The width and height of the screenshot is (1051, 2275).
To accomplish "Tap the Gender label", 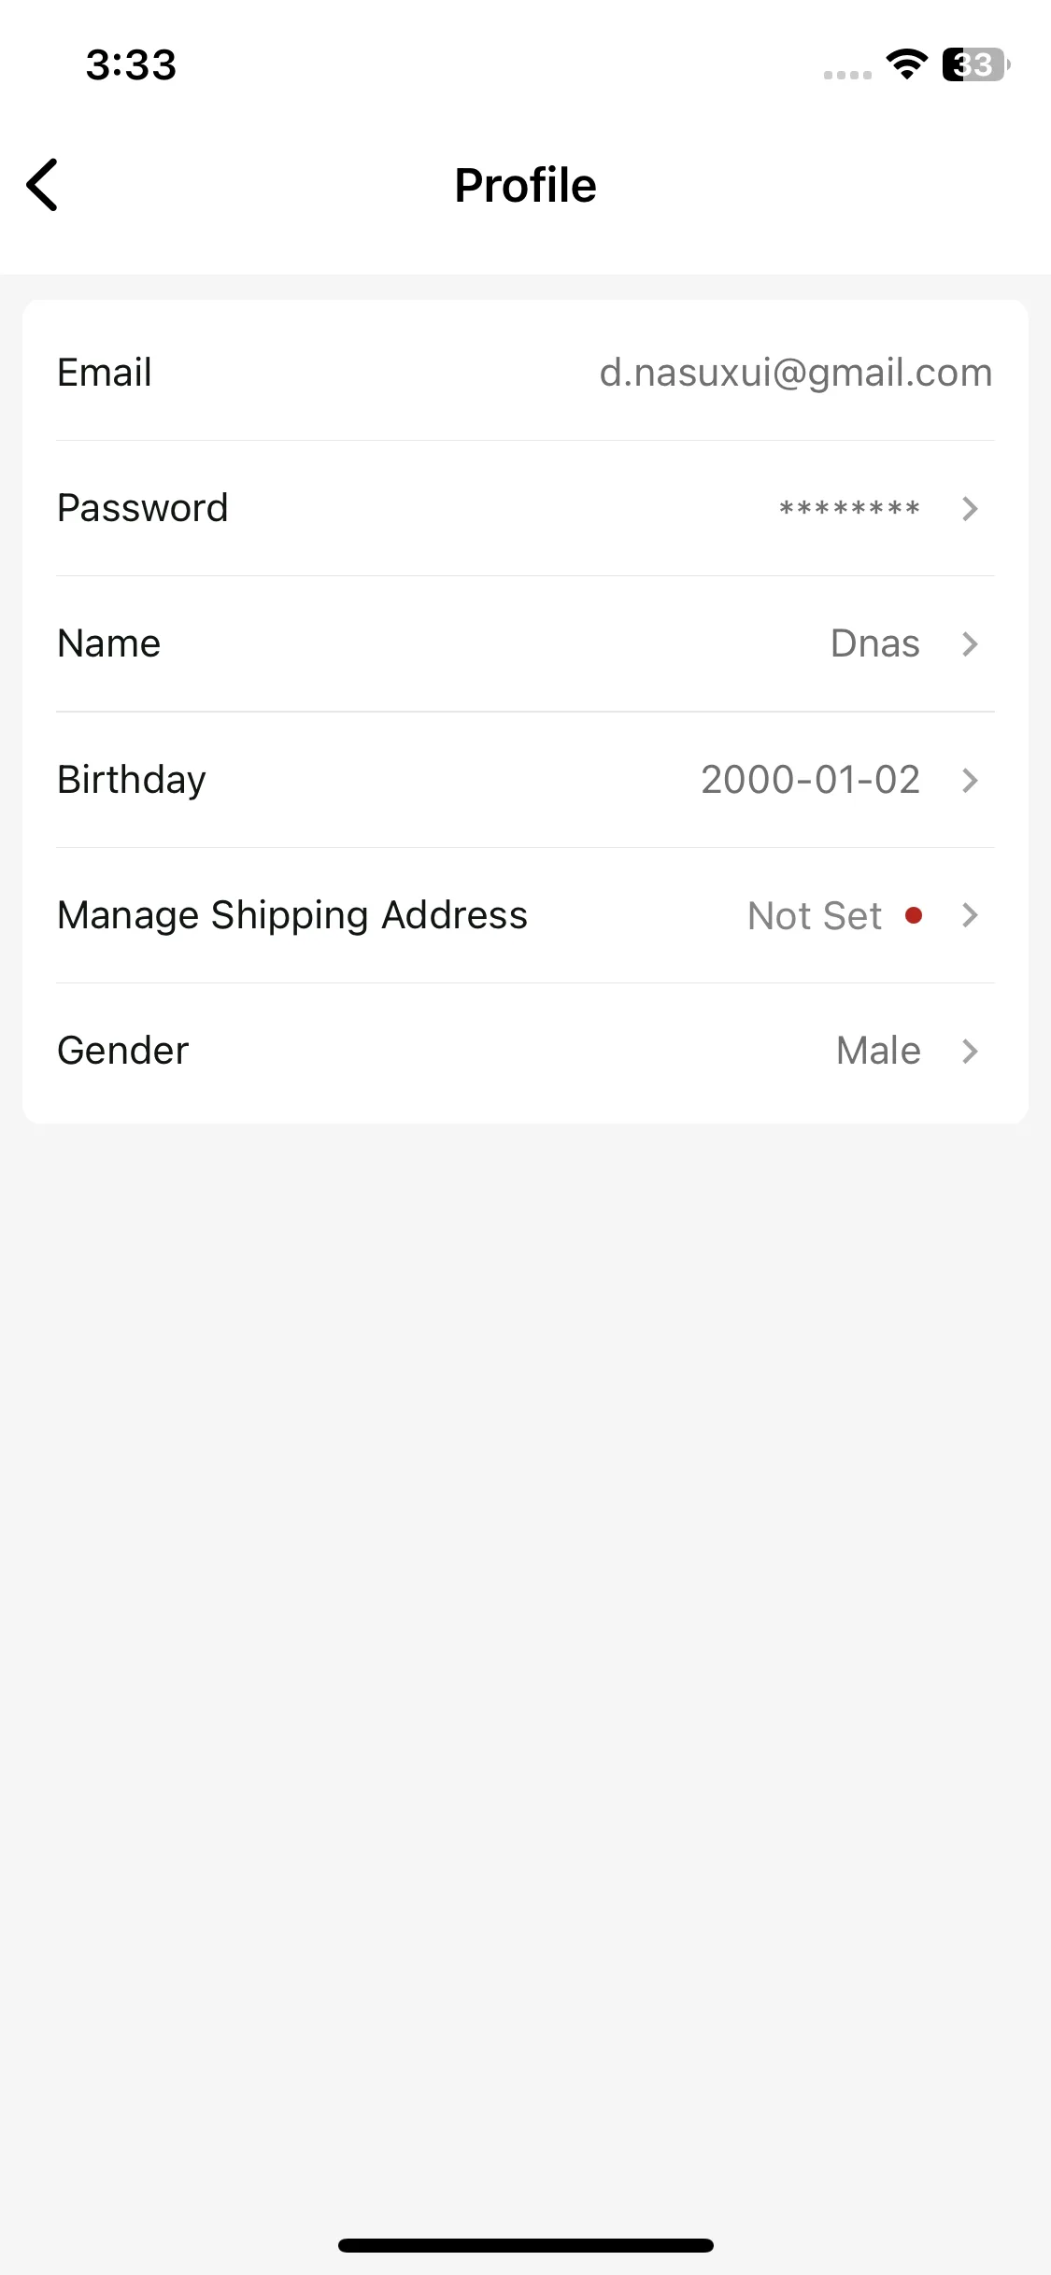I will (x=123, y=1051).
